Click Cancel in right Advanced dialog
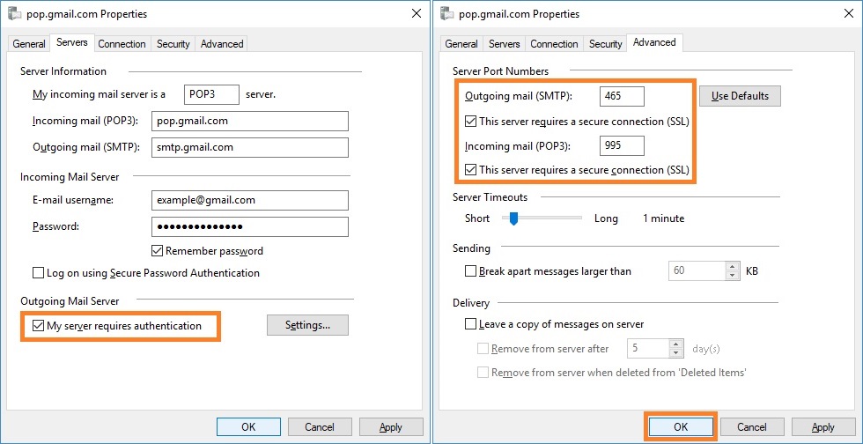This screenshot has width=863, height=444. tap(752, 427)
